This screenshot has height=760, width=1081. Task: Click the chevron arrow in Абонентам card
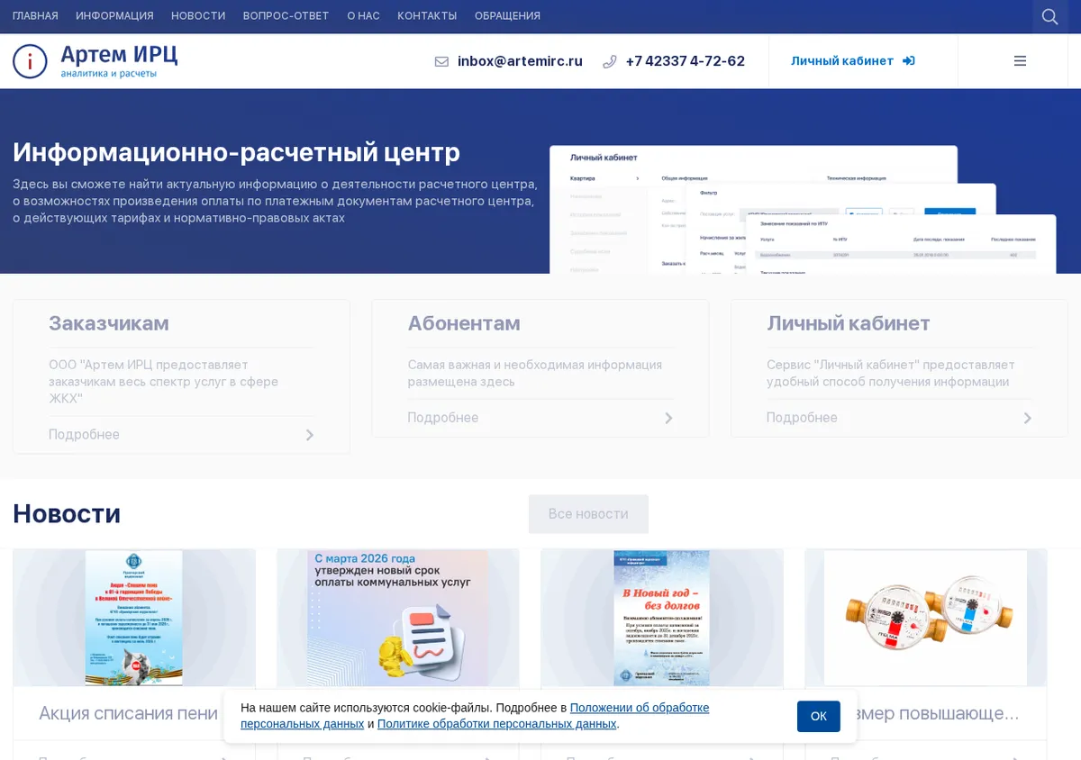click(668, 418)
